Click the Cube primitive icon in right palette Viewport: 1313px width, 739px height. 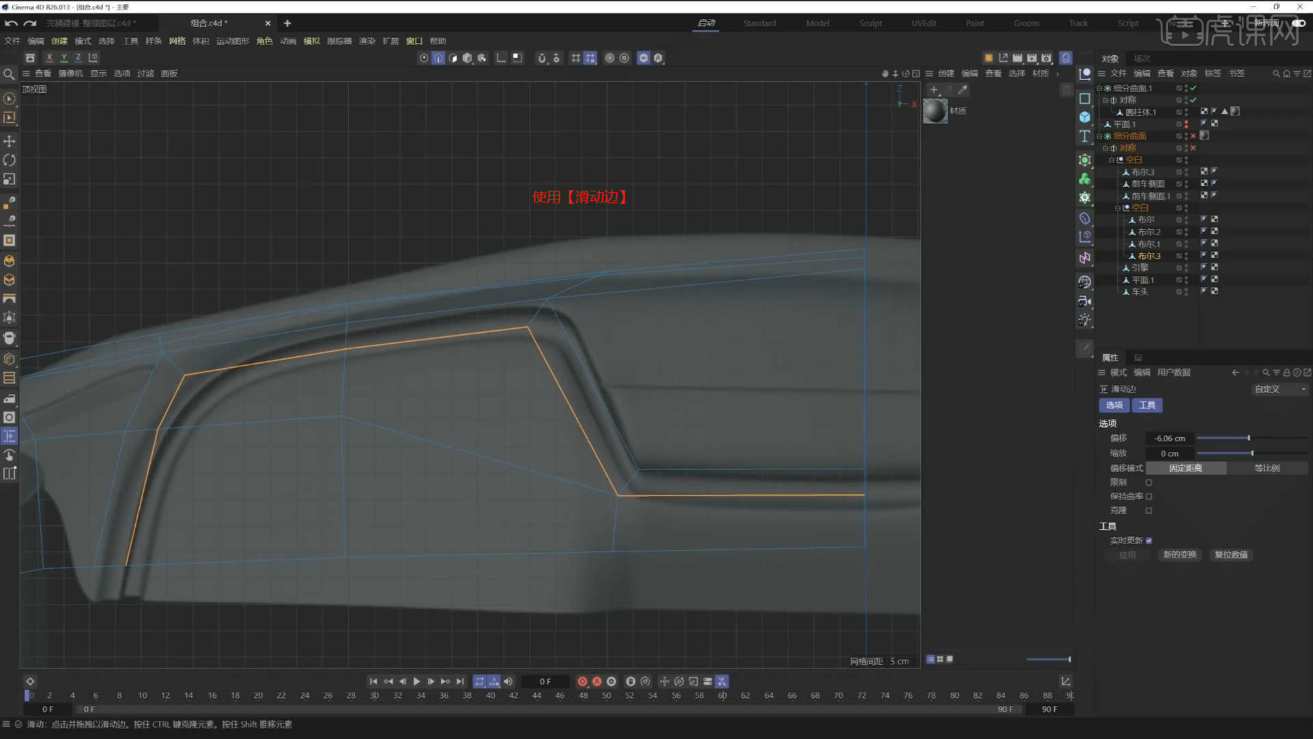(x=1085, y=117)
